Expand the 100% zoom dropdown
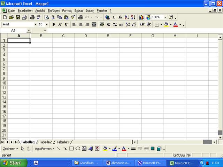Viewport: 223px width, 167px height. pos(165,17)
